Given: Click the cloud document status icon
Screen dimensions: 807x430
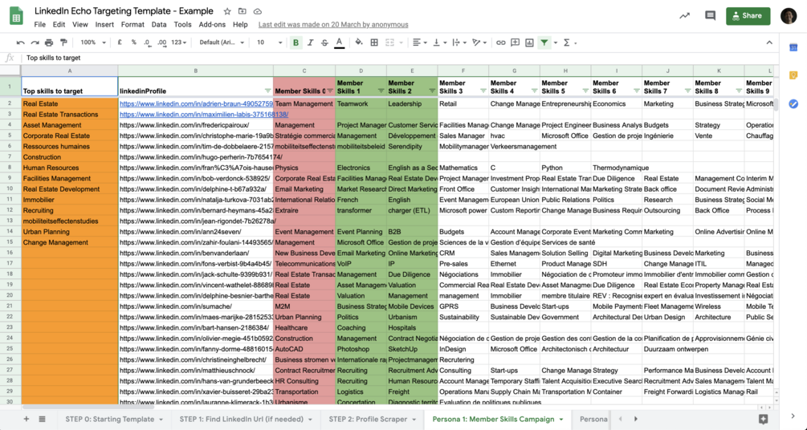Looking at the screenshot, I should click(x=258, y=11).
